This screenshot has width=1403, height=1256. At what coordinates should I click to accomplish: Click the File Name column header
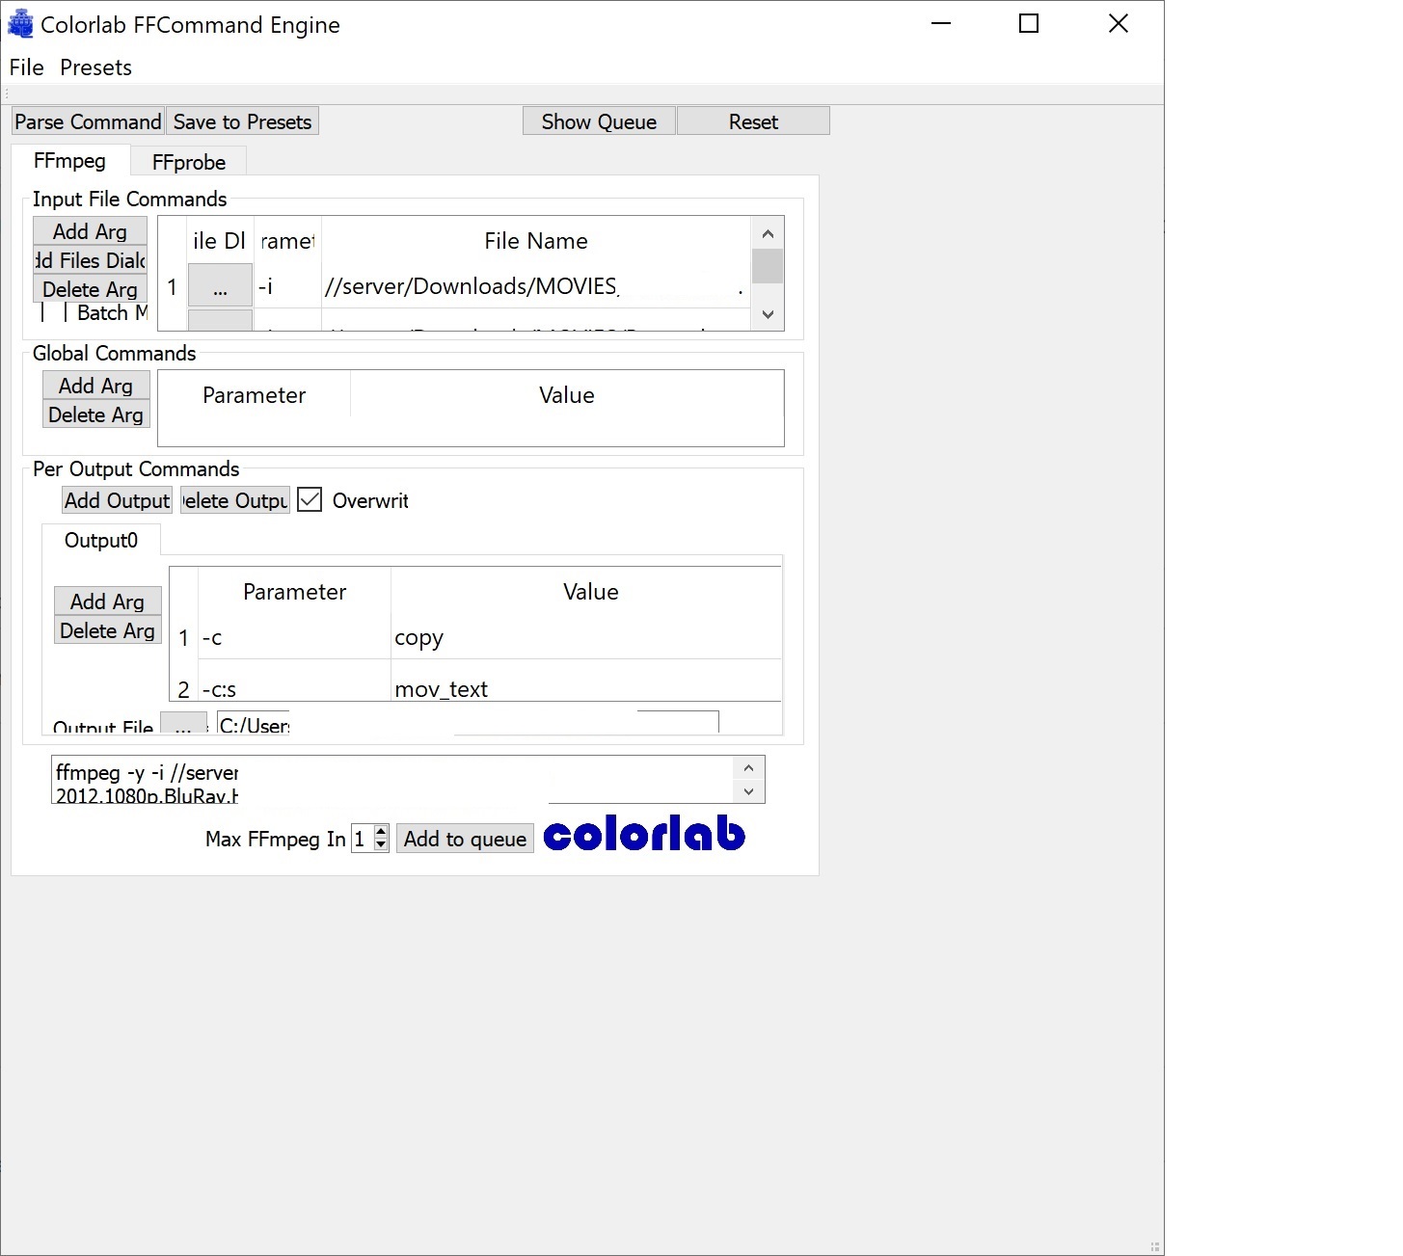pos(535,241)
